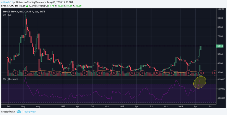The width and height of the screenshot is (227, 115).
Task: Click the Vol (20) indicator label
Action: tap(7, 15)
